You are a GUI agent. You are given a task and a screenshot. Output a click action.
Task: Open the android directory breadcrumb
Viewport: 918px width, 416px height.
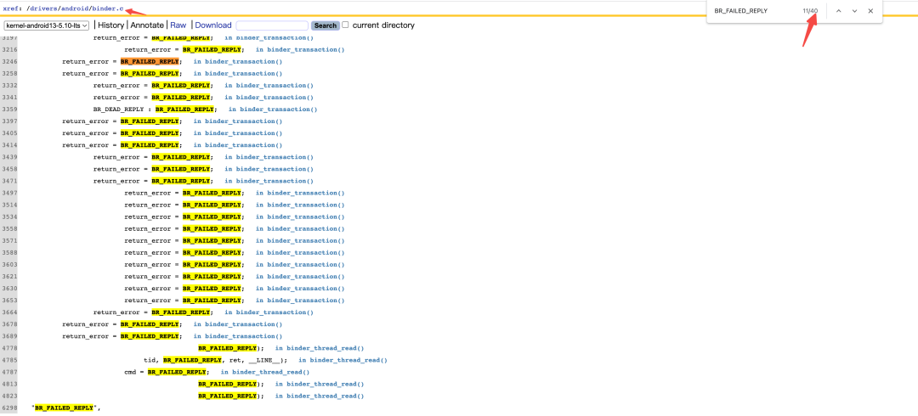[75, 8]
